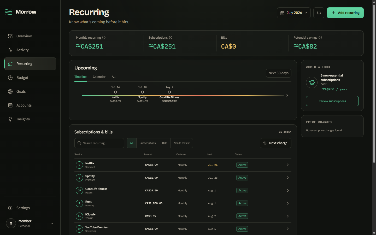Switch to the Calendar tab
Viewport: 376px width, 235px height.
(x=99, y=77)
